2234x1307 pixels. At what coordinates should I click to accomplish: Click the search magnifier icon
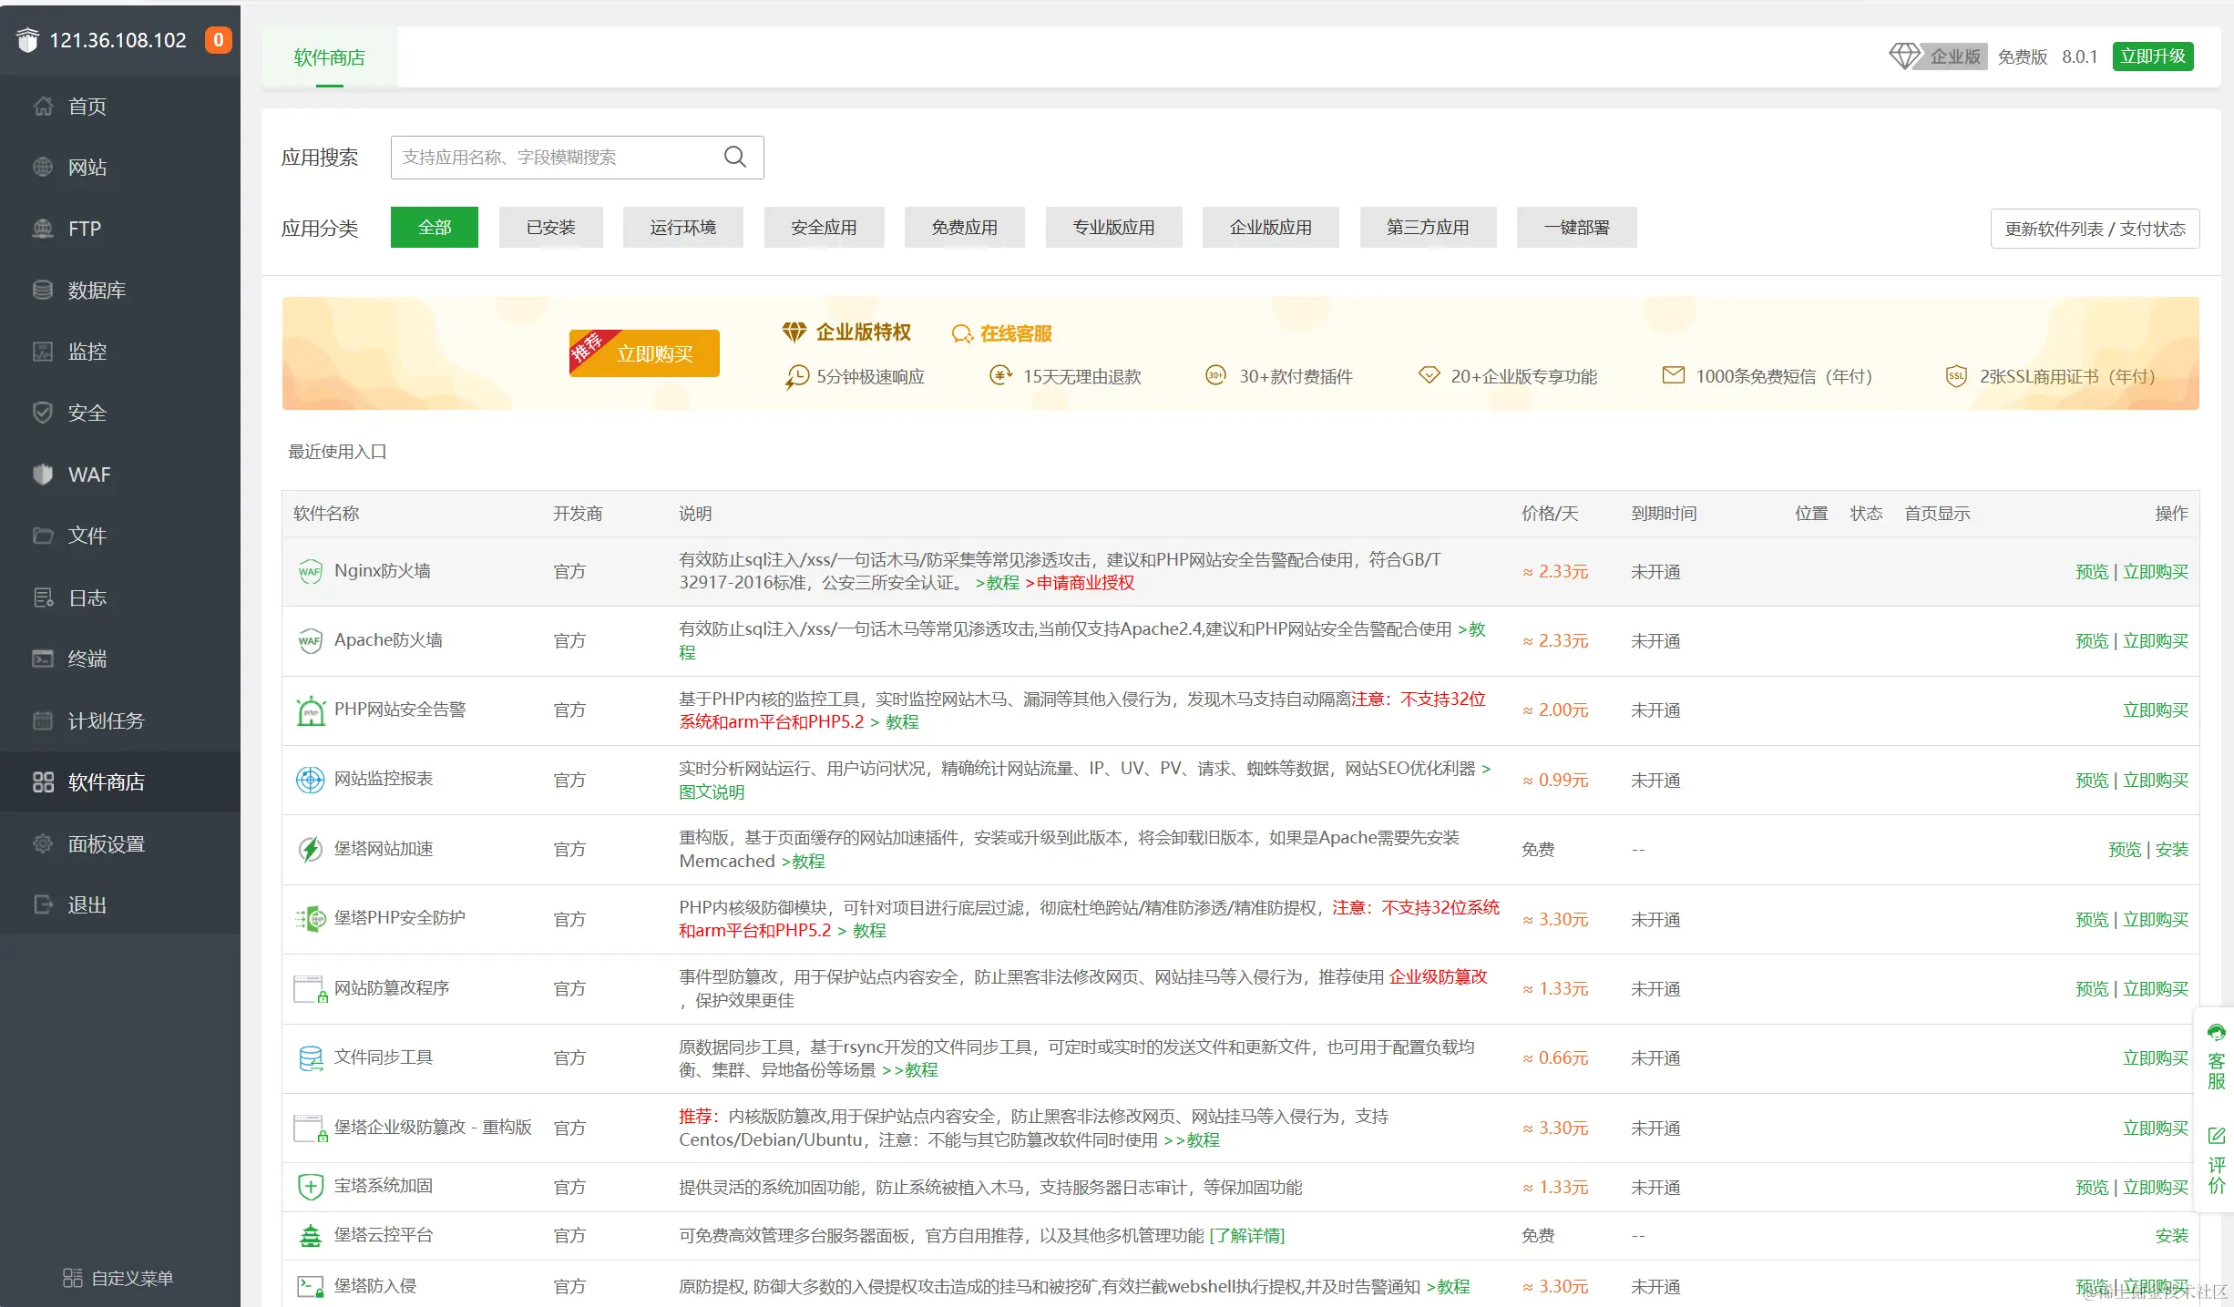[x=734, y=157]
